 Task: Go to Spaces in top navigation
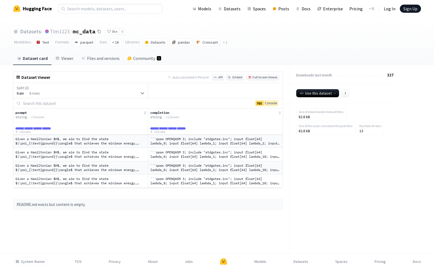pos(256,9)
